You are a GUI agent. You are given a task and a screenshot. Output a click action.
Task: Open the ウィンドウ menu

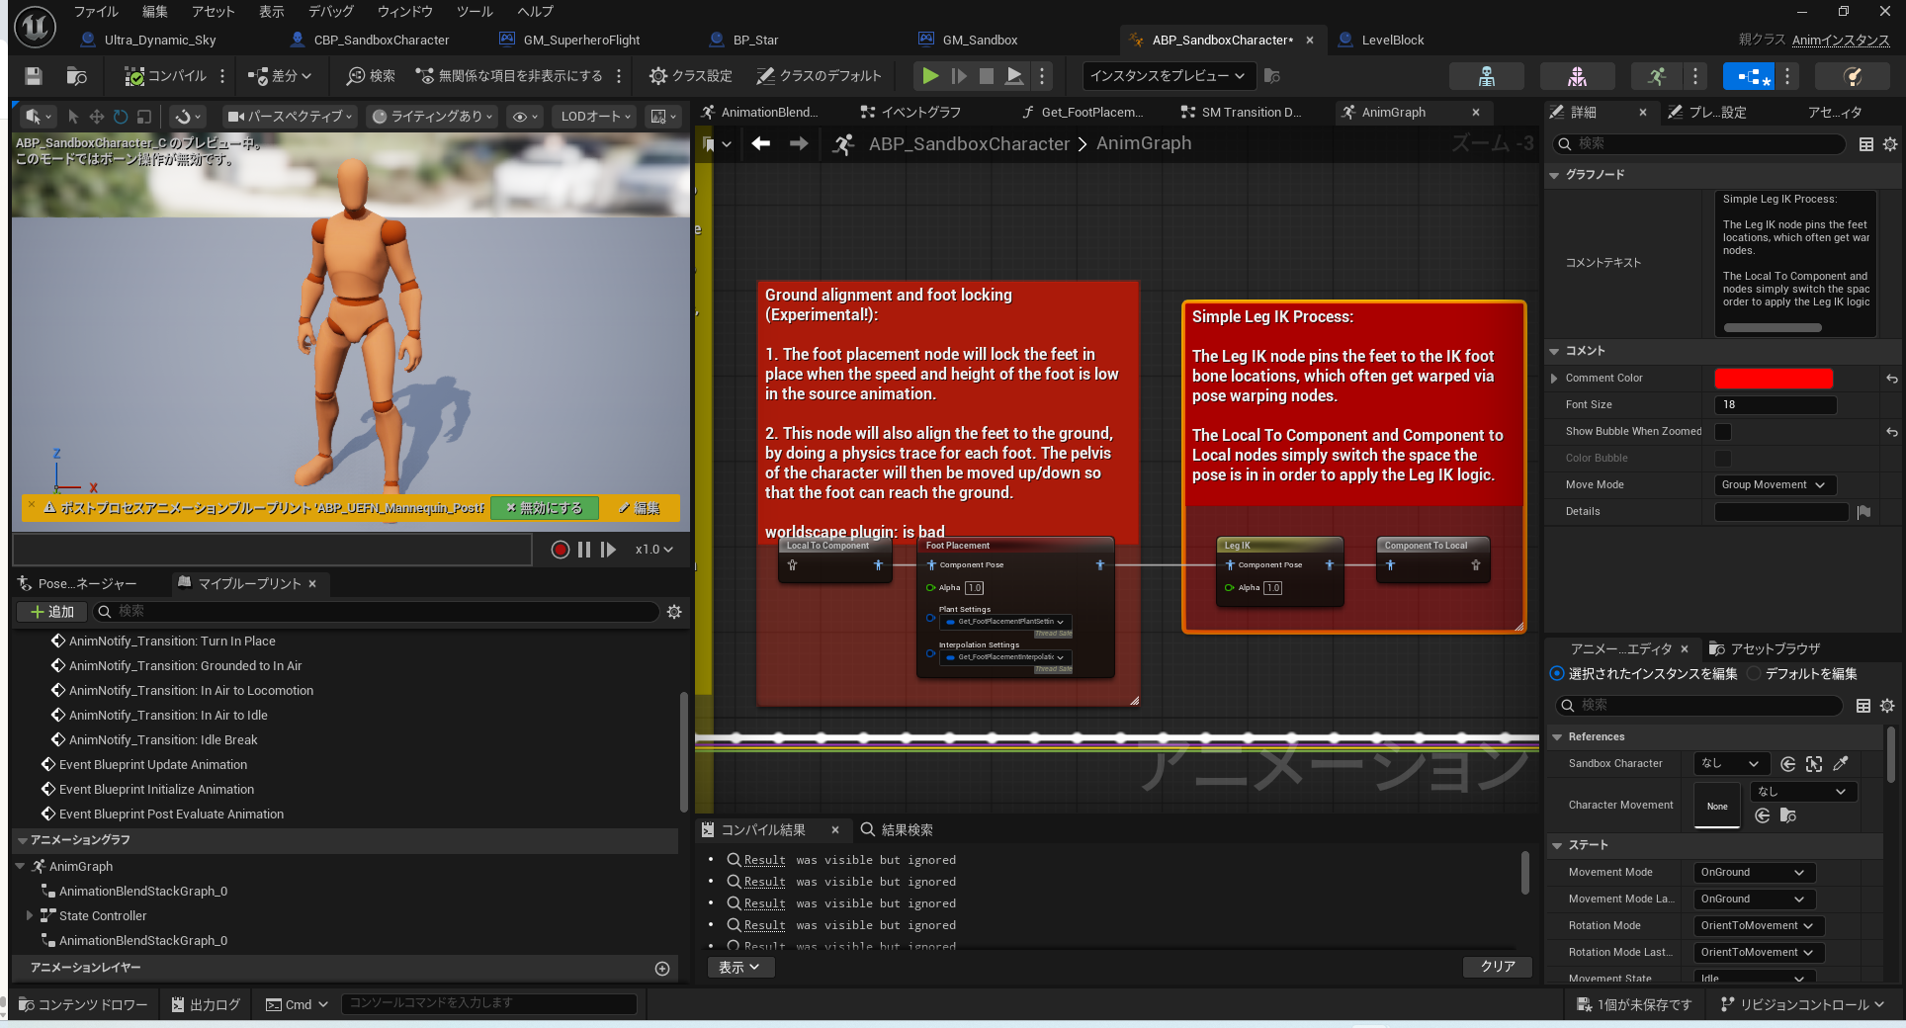point(404,12)
